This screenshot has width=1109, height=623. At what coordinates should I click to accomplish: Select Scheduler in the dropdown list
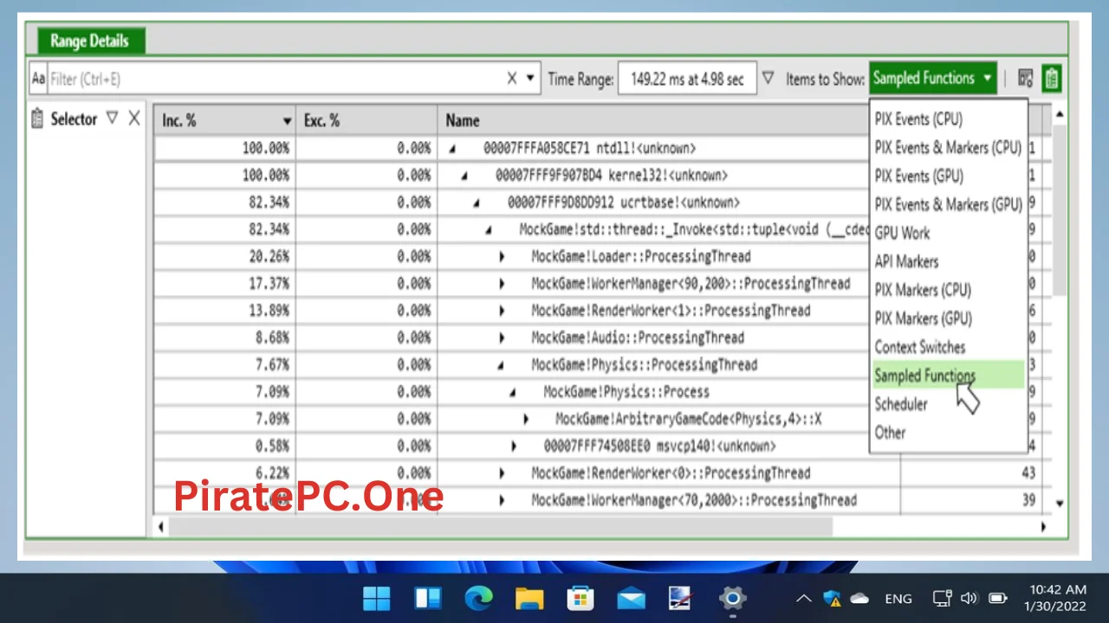(901, 404)
